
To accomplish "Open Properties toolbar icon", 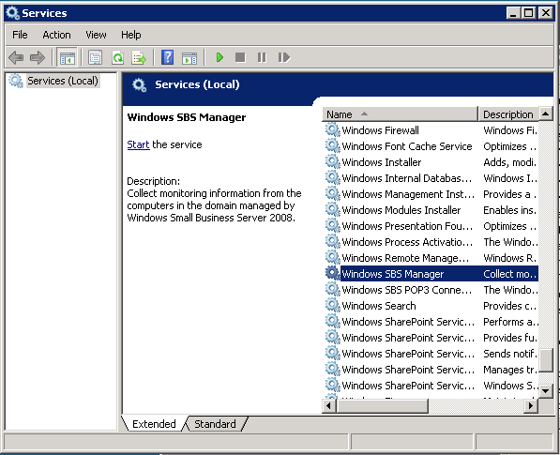I will tap(96, 57).
